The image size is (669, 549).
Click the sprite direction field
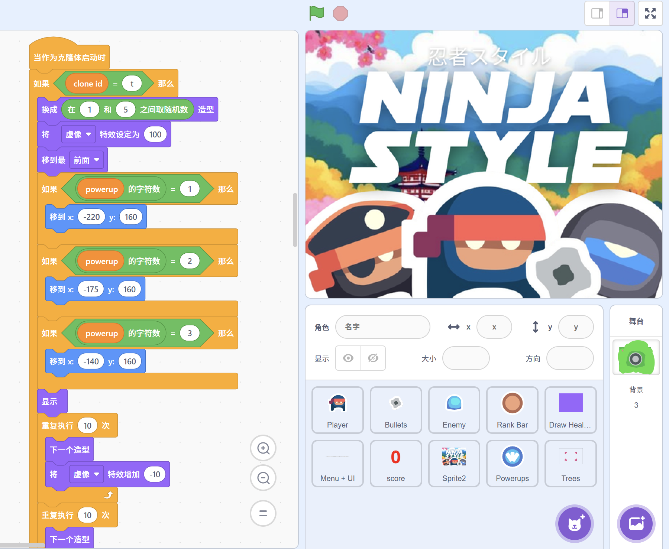click(x=570, y=358)
